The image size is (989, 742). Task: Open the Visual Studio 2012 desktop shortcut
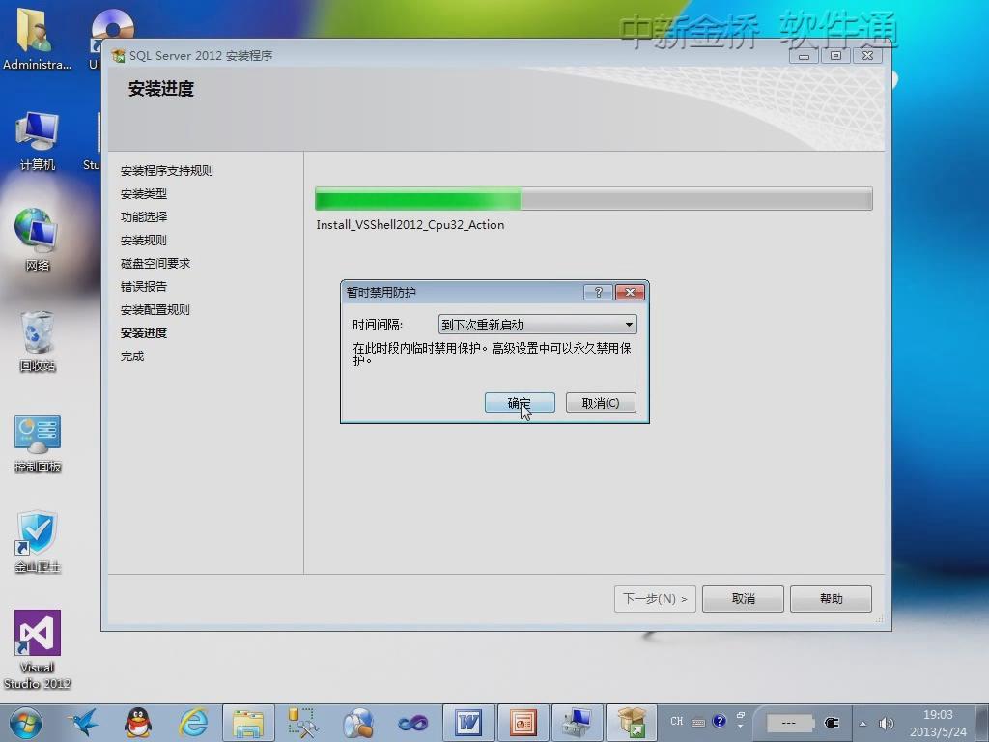click(38, 650)
